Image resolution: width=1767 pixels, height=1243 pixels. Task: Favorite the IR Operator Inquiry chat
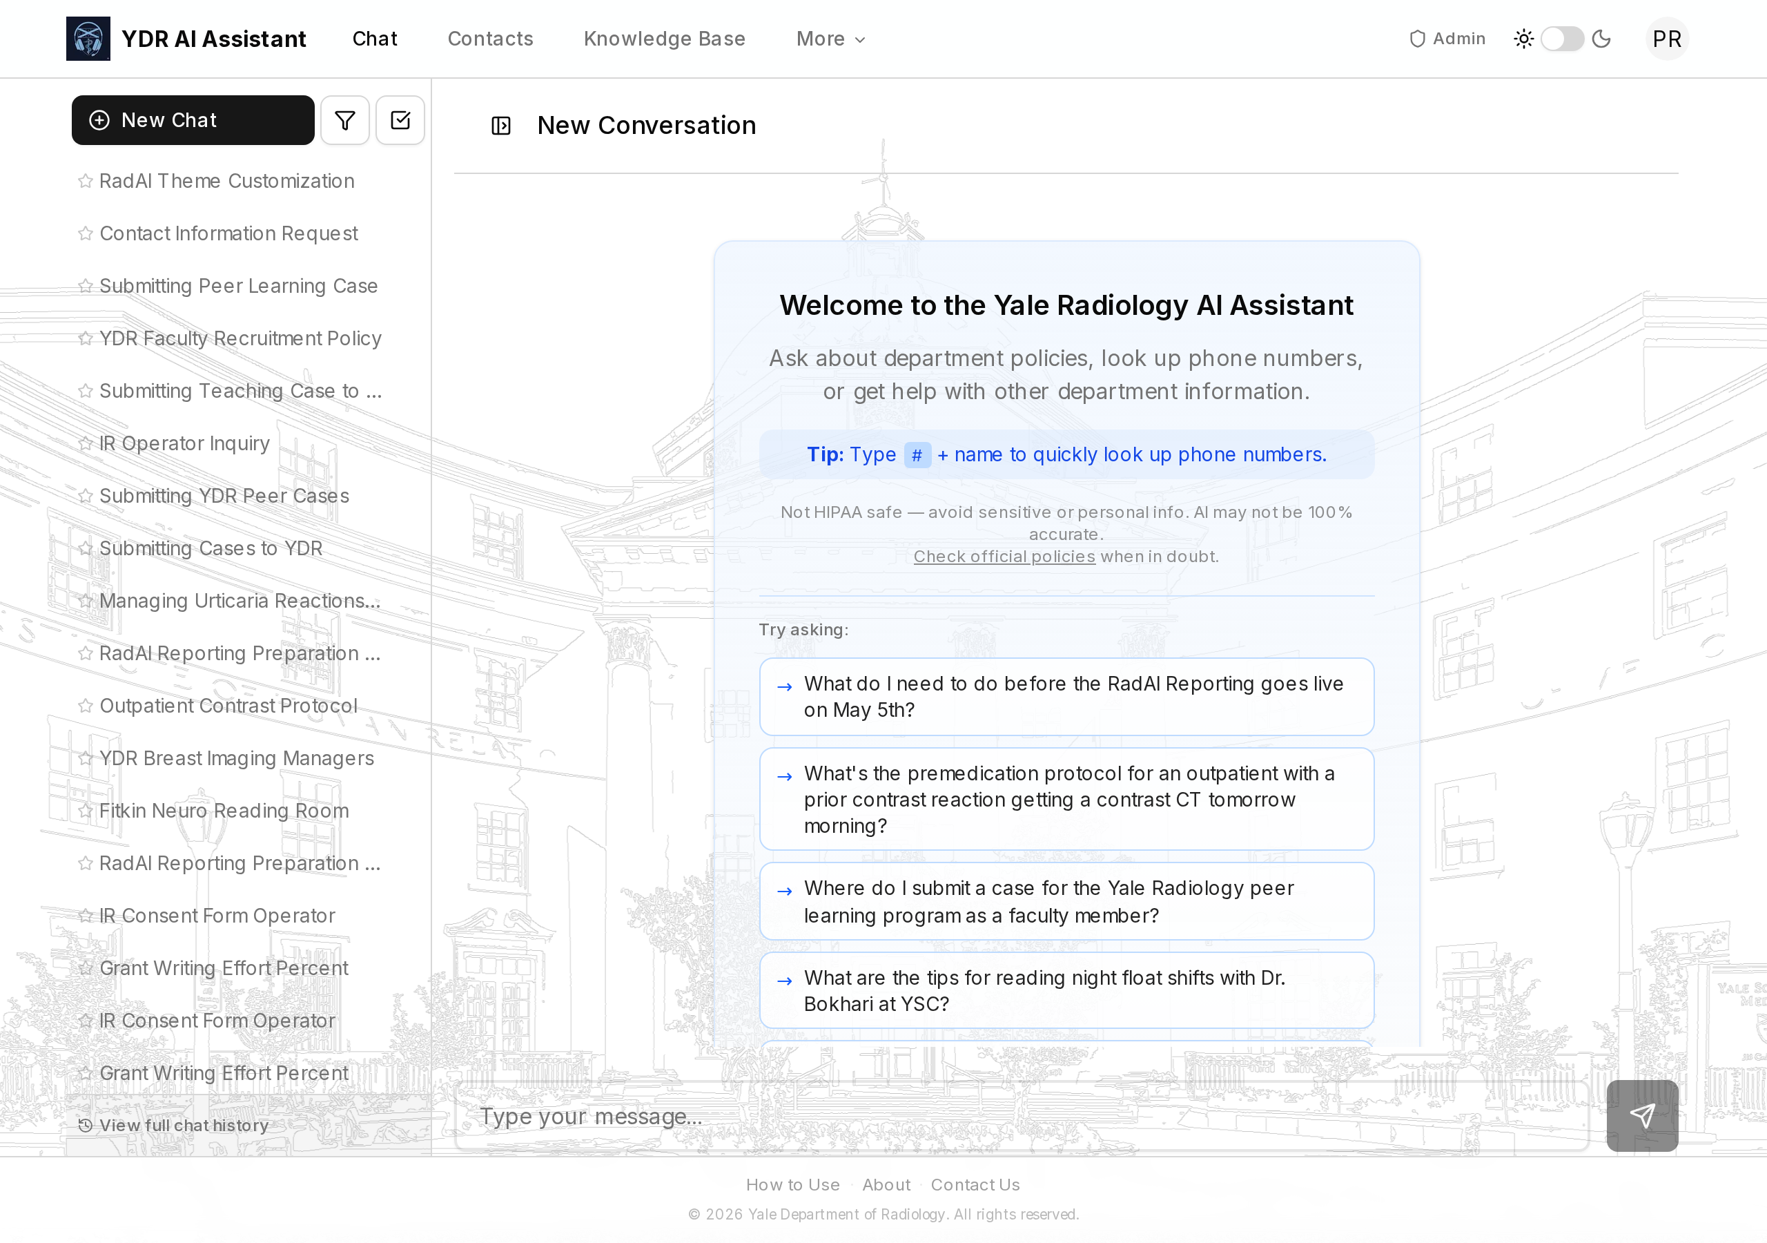[86, 443]
